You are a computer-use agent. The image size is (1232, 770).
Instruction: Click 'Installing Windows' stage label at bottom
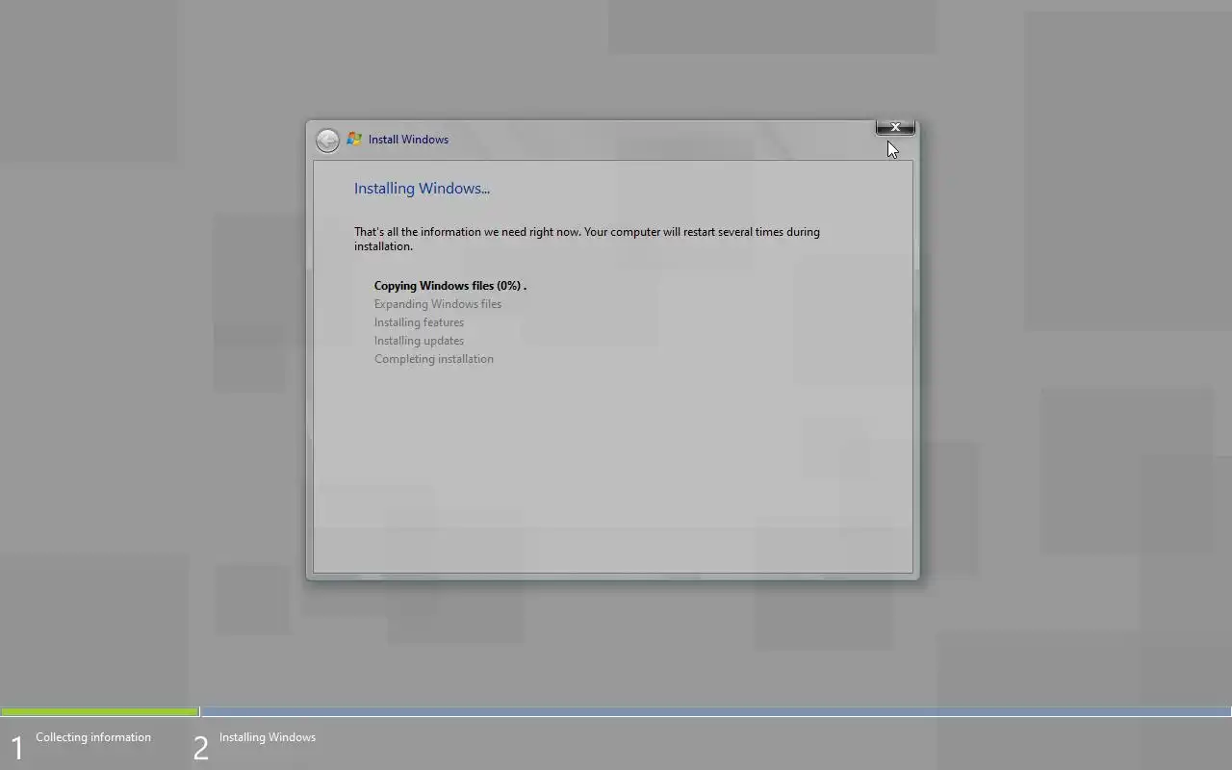click(x=268, y=737)
